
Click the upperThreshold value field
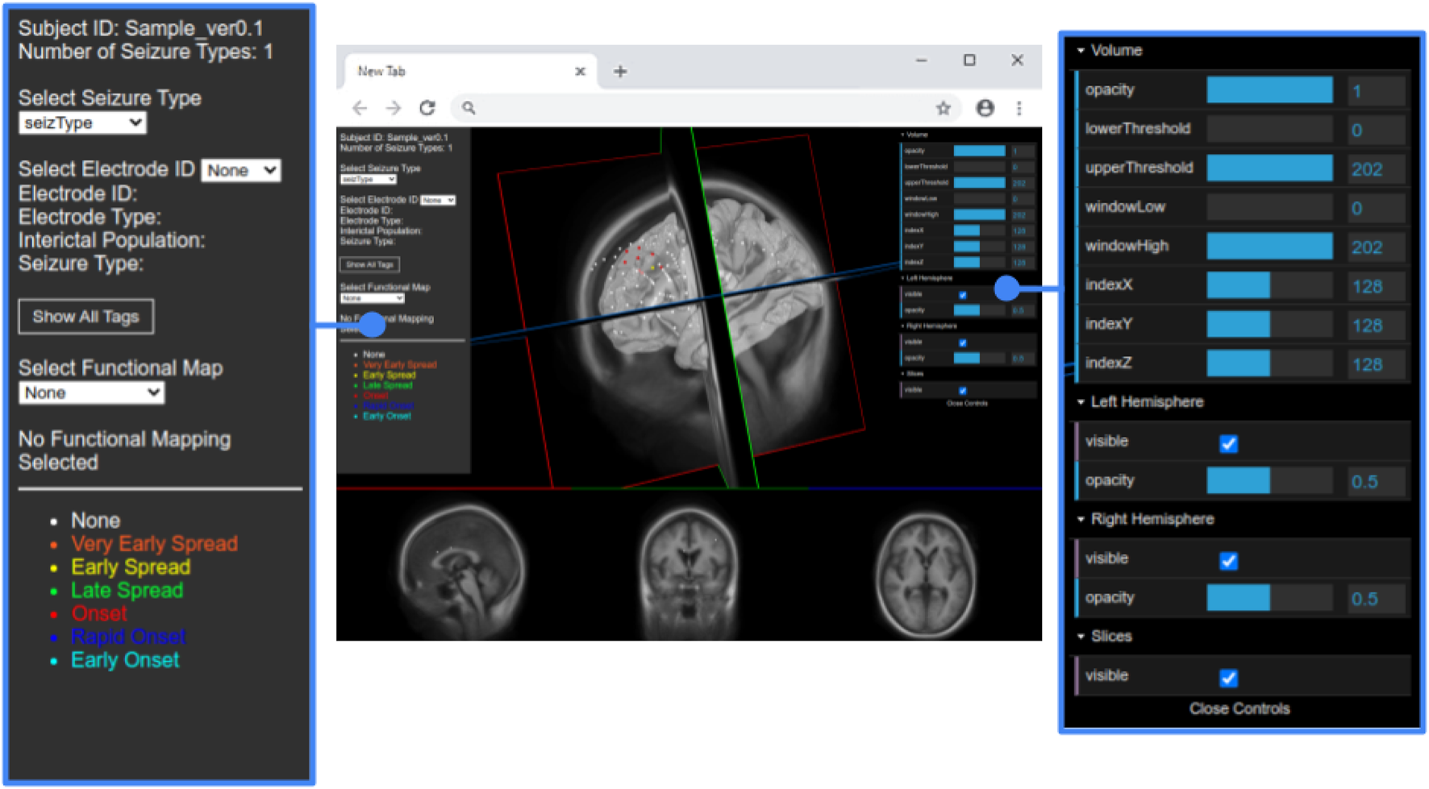pos(1376,168)
